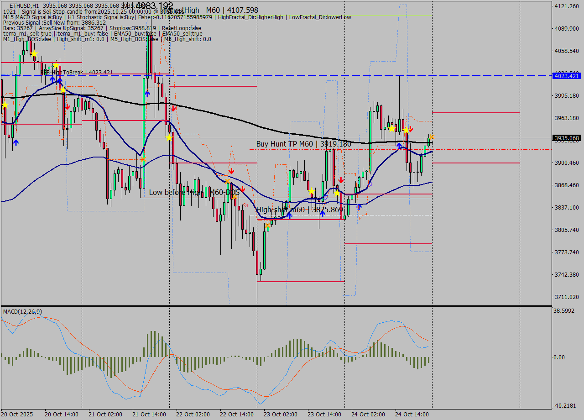The width and height of the screenshot is (584, 420).
Task: Click the red down-arrow sell marker above 24 Oct candles
Action: coord(411,129)
